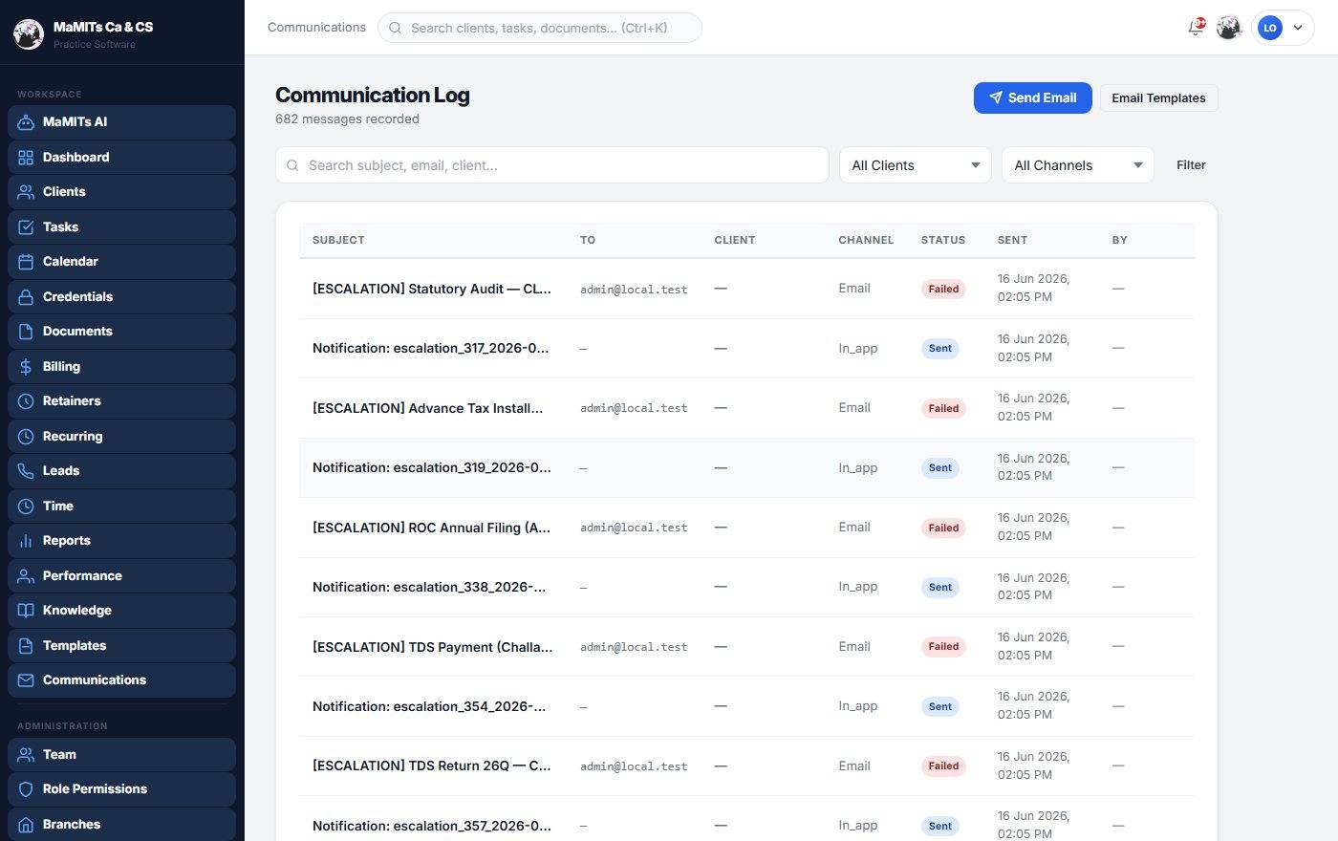Click the Tasks checkbox icon
Image resolution: width=1338 pixels, height=841 pixels.
(26, 227)
